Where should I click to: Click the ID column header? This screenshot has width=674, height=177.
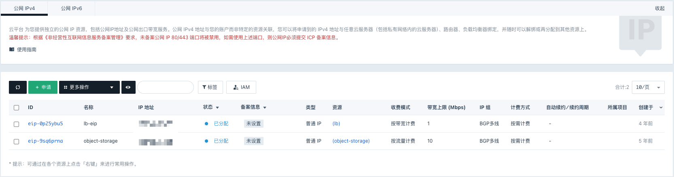pos(30,107)
